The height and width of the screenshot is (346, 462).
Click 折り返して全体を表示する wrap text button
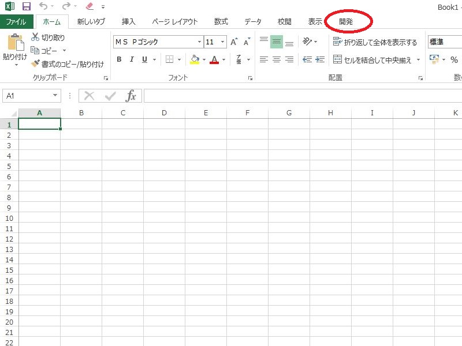[x=375, y=42]
